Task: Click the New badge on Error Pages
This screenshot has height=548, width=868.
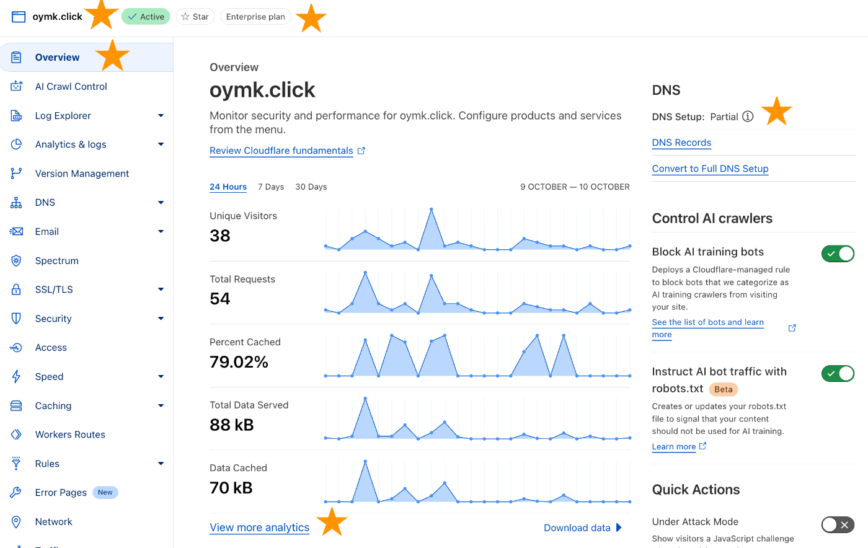Action: 105,492
